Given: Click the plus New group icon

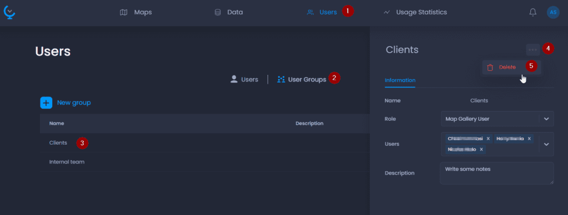Looking at the screenshot, I should [46, 103].
